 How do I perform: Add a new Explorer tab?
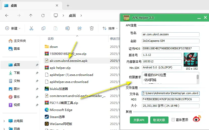68,6
